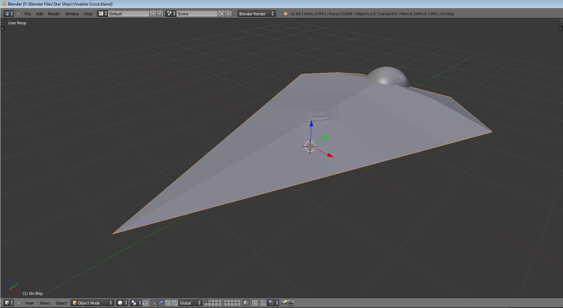
Task: Click the OpenGL render animation clapper icon
Action: [291, 303]
